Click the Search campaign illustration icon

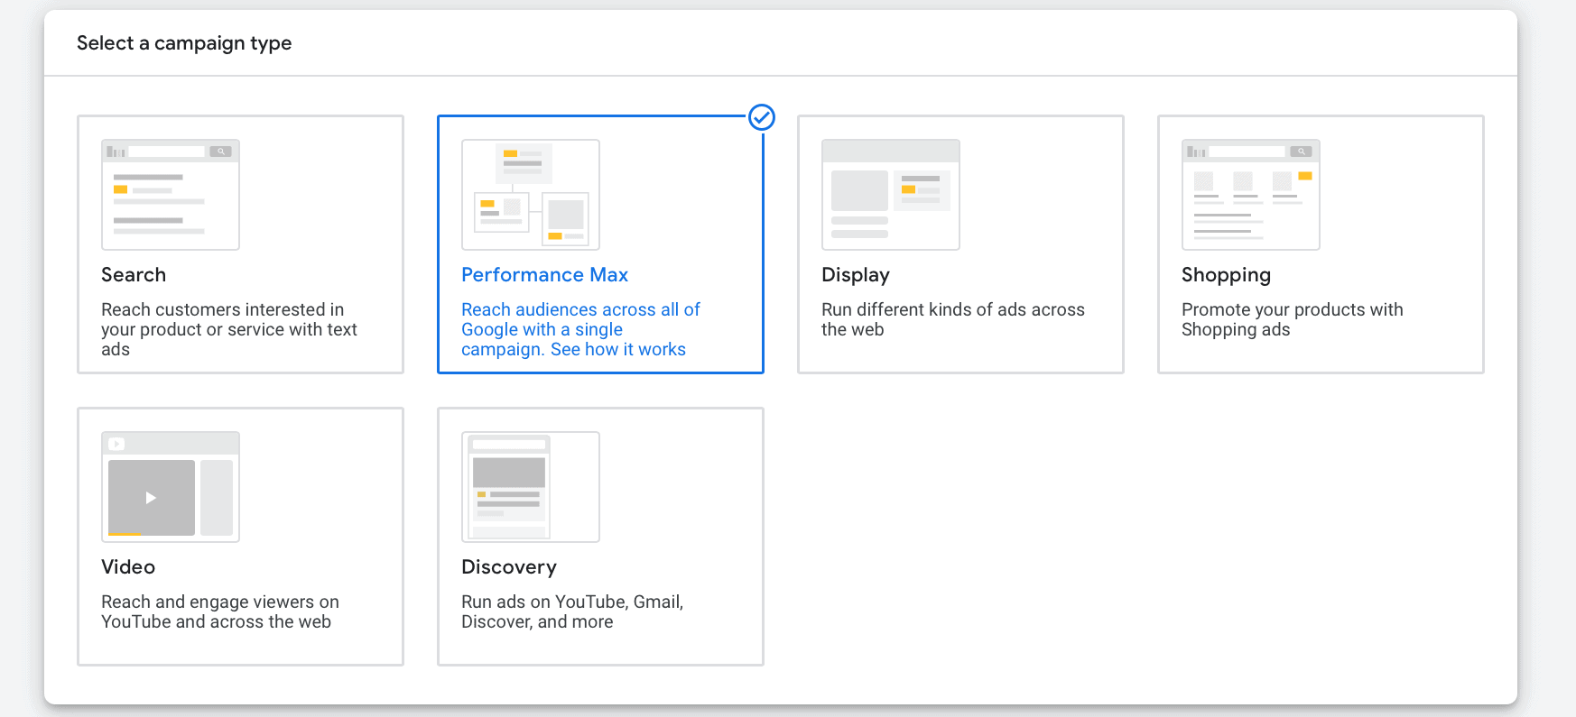pyautogui.click(x=171, y=195)
